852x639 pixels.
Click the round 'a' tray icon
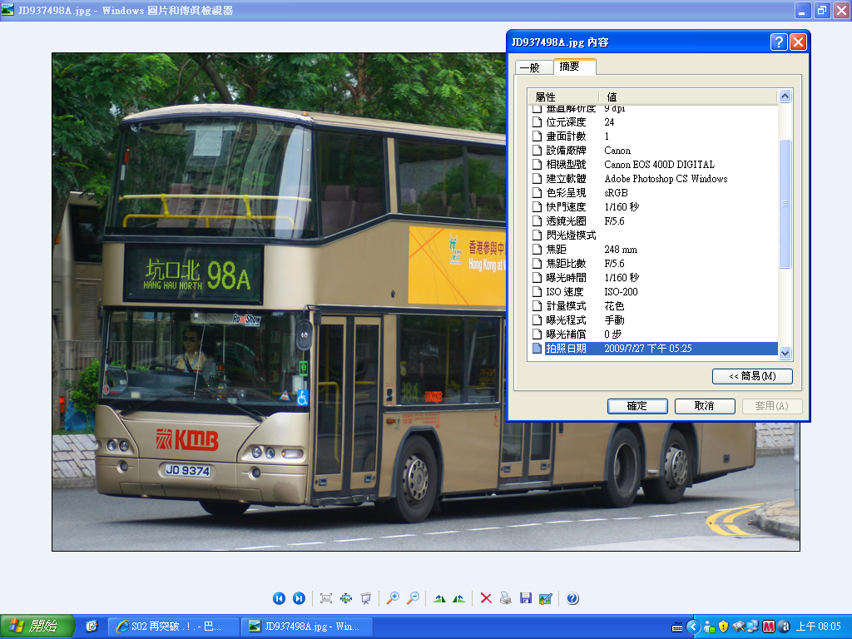point(784,627)
